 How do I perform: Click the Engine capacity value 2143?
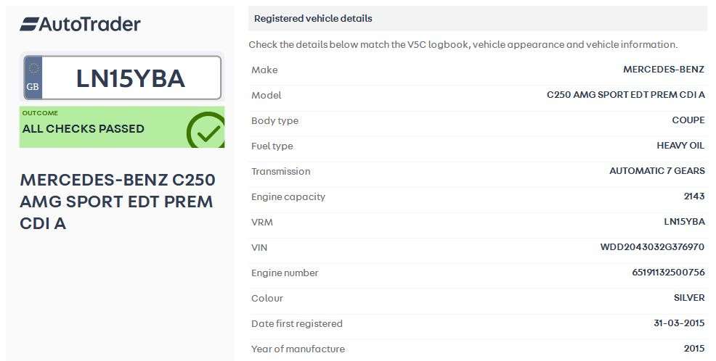pyautogui.click(x=693, y=196)
